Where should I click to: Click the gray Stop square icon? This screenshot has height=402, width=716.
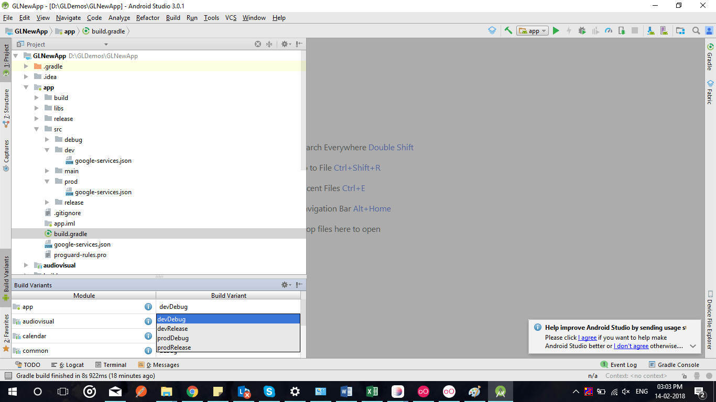635,31
